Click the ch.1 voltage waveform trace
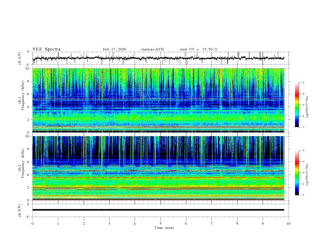325x251 pixels. coord(158,58)
